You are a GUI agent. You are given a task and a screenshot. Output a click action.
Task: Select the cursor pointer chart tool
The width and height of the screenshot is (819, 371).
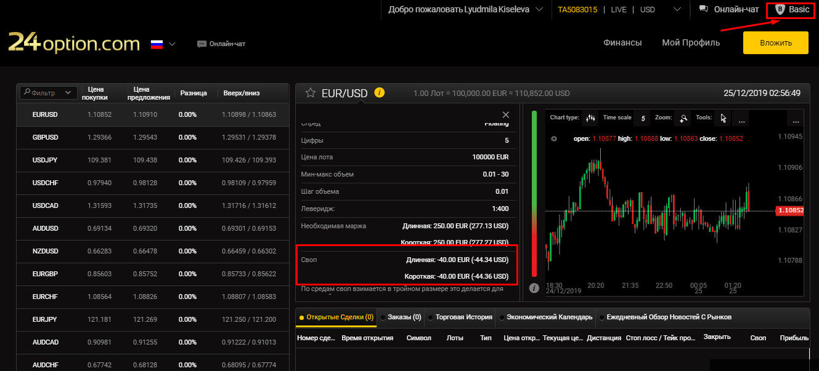(723, 118)
